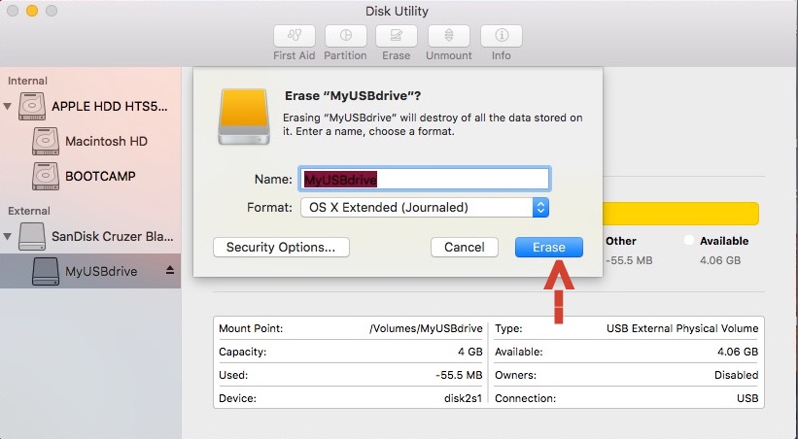Viewport: 798px width, 439px height.
Task: Click the Name text field
Action: click(424, 179)
